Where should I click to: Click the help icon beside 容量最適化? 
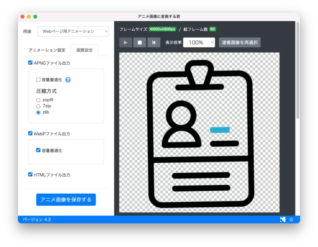tap(68, 80)
